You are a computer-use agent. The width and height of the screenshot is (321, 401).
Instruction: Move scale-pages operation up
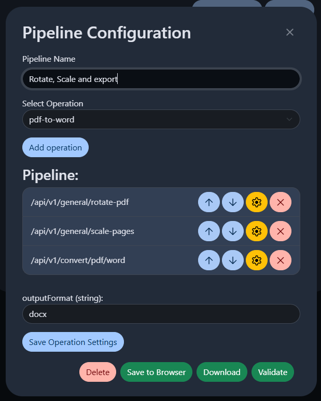[x=209, y=231]
